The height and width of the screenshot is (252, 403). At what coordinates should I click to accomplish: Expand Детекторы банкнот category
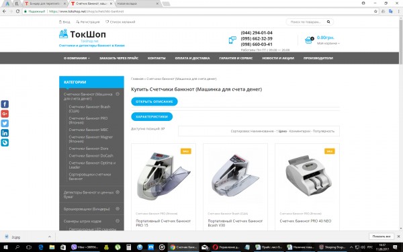[118, 192]
